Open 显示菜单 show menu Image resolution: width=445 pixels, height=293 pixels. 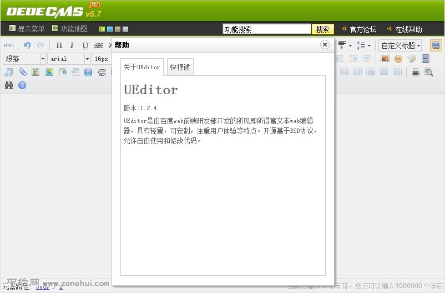tap(27, 29)
